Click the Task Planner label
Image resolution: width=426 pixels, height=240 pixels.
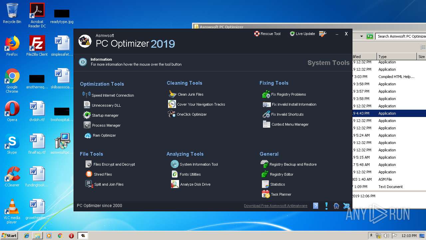pos(281,194)
